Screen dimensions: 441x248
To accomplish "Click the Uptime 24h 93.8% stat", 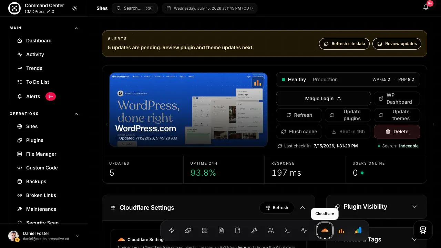I will pyautogui.click(x=224, y=170).
